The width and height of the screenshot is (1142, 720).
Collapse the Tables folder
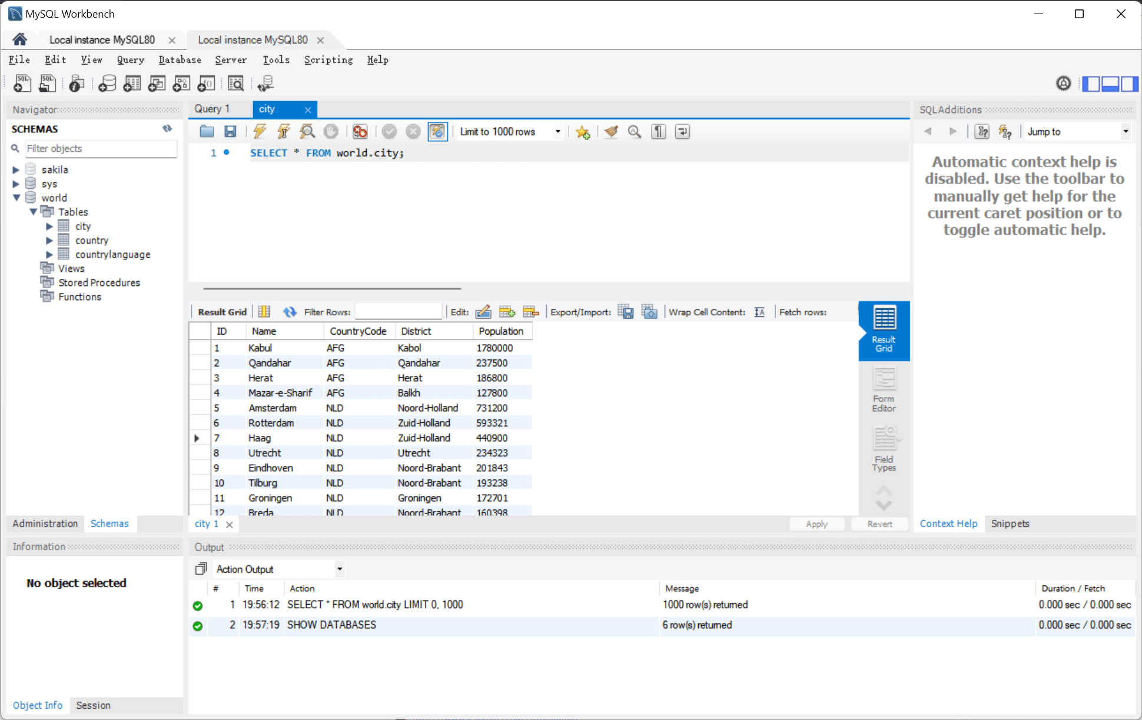click(x=33, y=212)
